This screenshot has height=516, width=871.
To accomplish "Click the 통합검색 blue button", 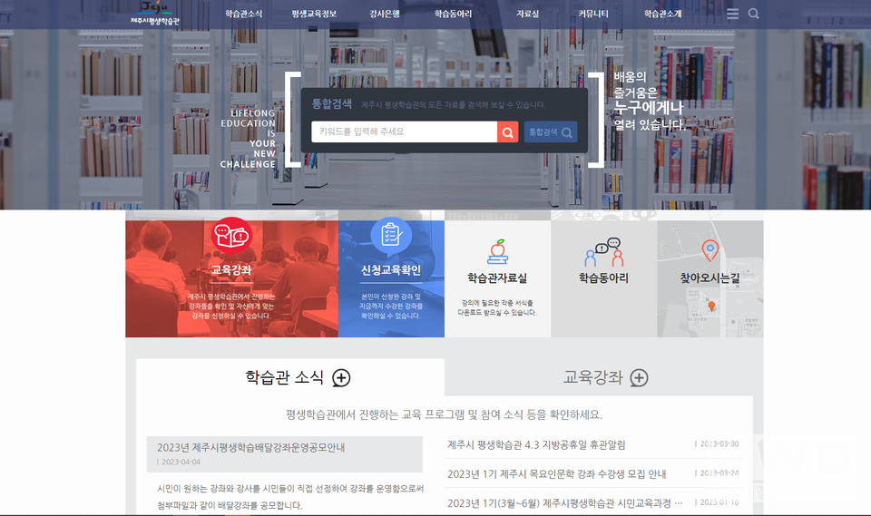I will tap(551, 132).
